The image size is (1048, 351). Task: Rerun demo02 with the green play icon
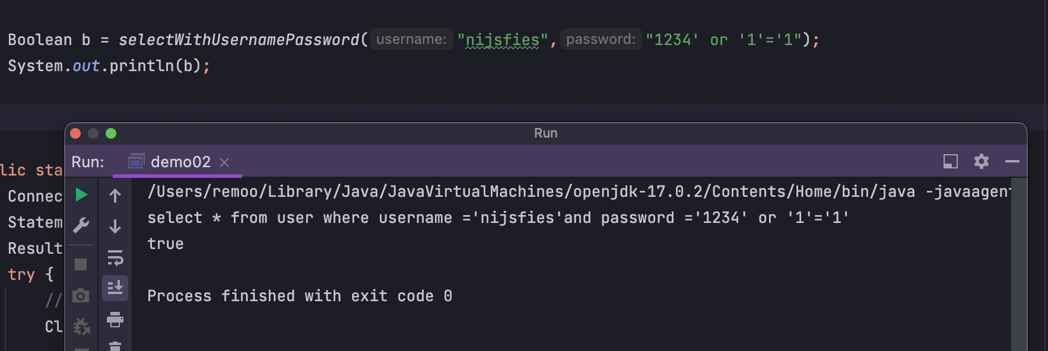click(81, 195)
